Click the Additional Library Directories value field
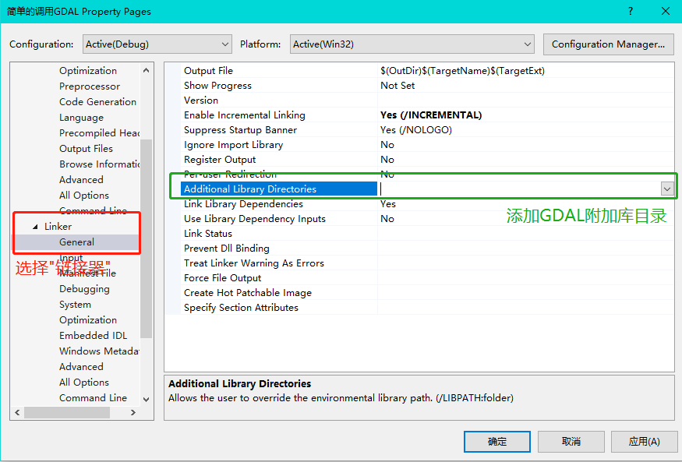682x462 pixels. coord(519,189)
